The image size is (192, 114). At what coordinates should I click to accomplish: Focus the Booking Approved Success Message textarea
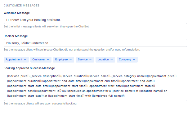(96, 86)
